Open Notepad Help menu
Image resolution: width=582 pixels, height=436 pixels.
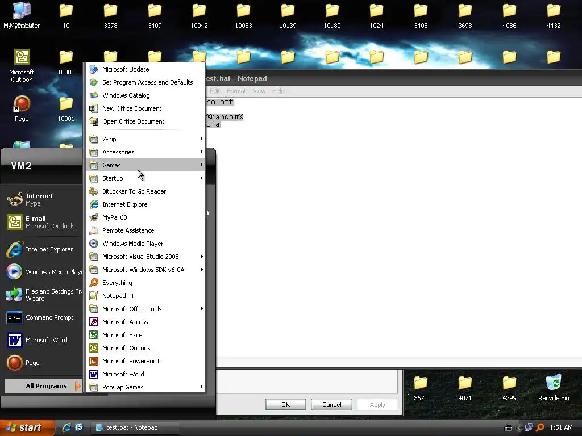[278, 91]
